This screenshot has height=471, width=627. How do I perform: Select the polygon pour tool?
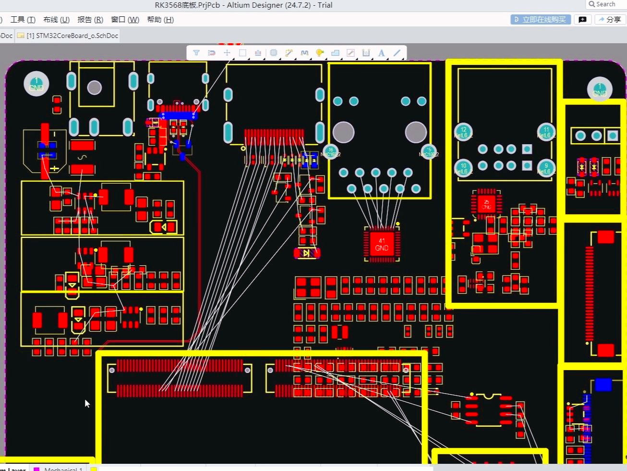coord(335,53)
